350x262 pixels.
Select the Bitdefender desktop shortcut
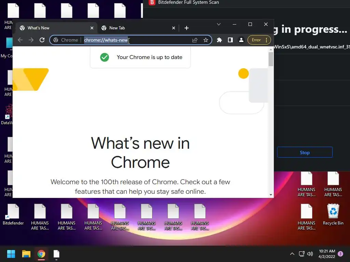(13, 214)
